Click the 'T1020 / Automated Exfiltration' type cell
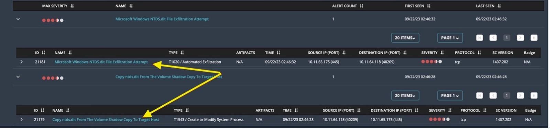Viewport: 550px width, 129px height. coord(195,62)
